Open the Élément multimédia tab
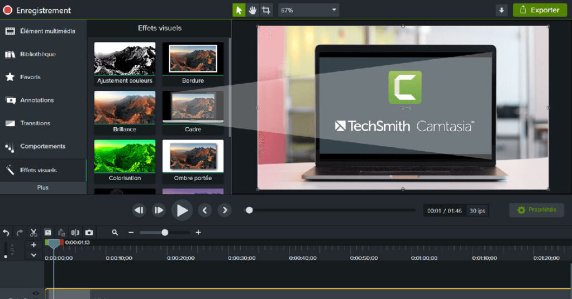The image size is (572, 299). click(x=43, y=31)
